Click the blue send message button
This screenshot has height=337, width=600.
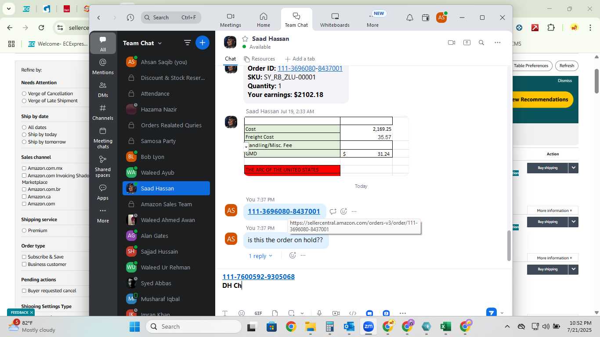(x=491, y=313)
